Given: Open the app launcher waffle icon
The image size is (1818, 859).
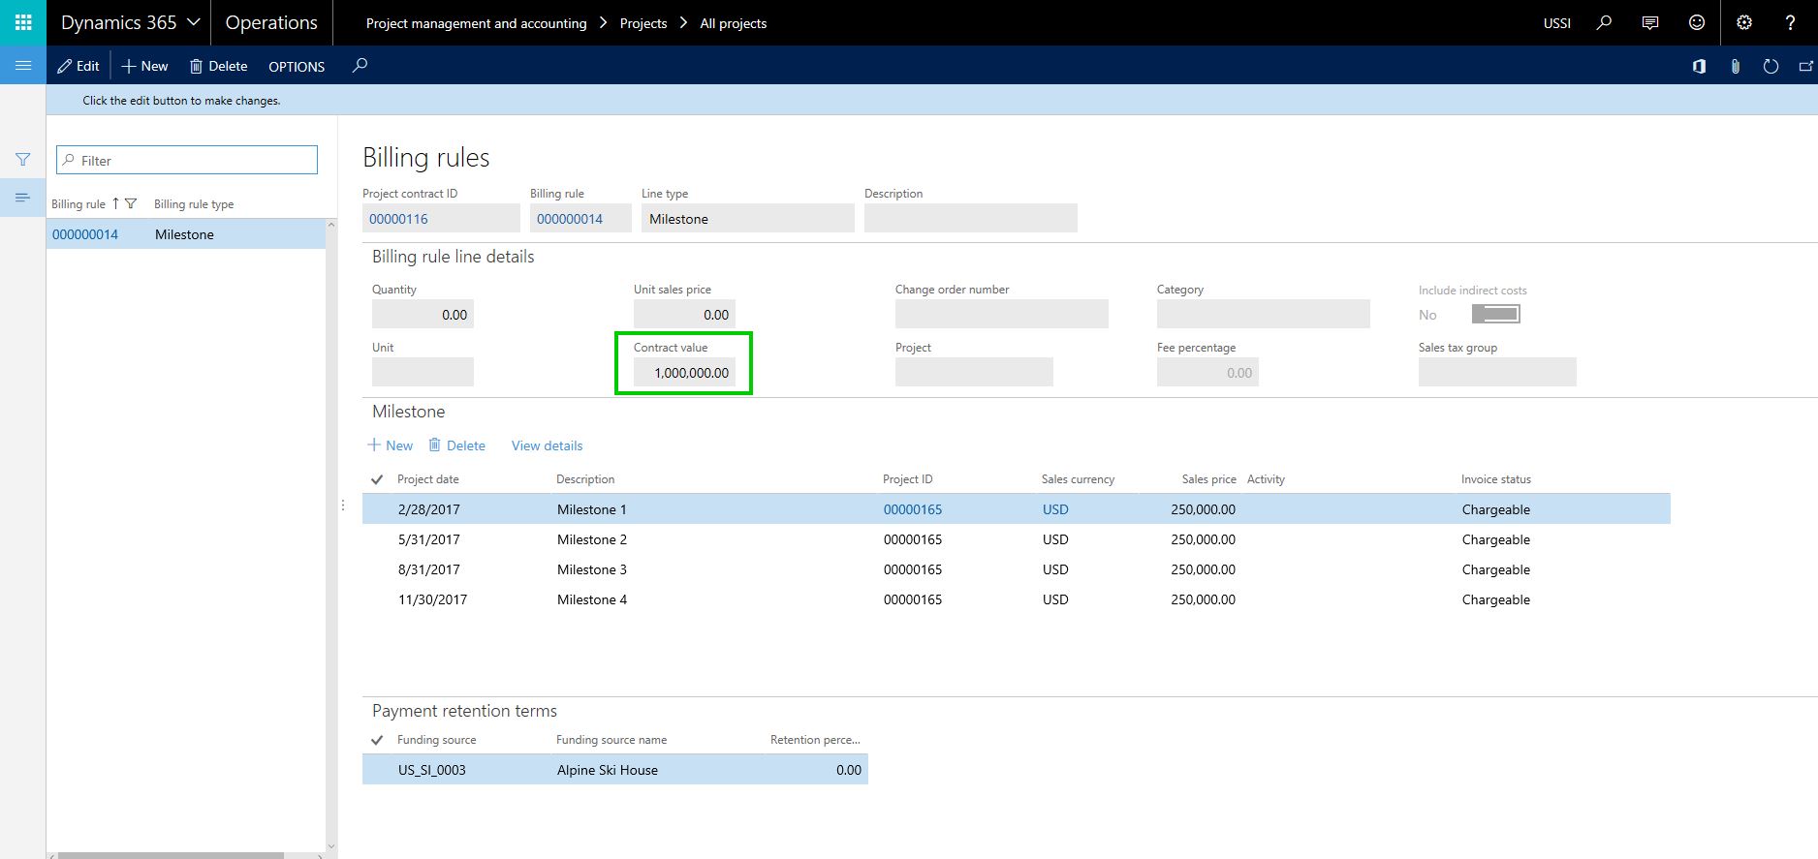Looking at the screenshot, I should tap(23, 22).
